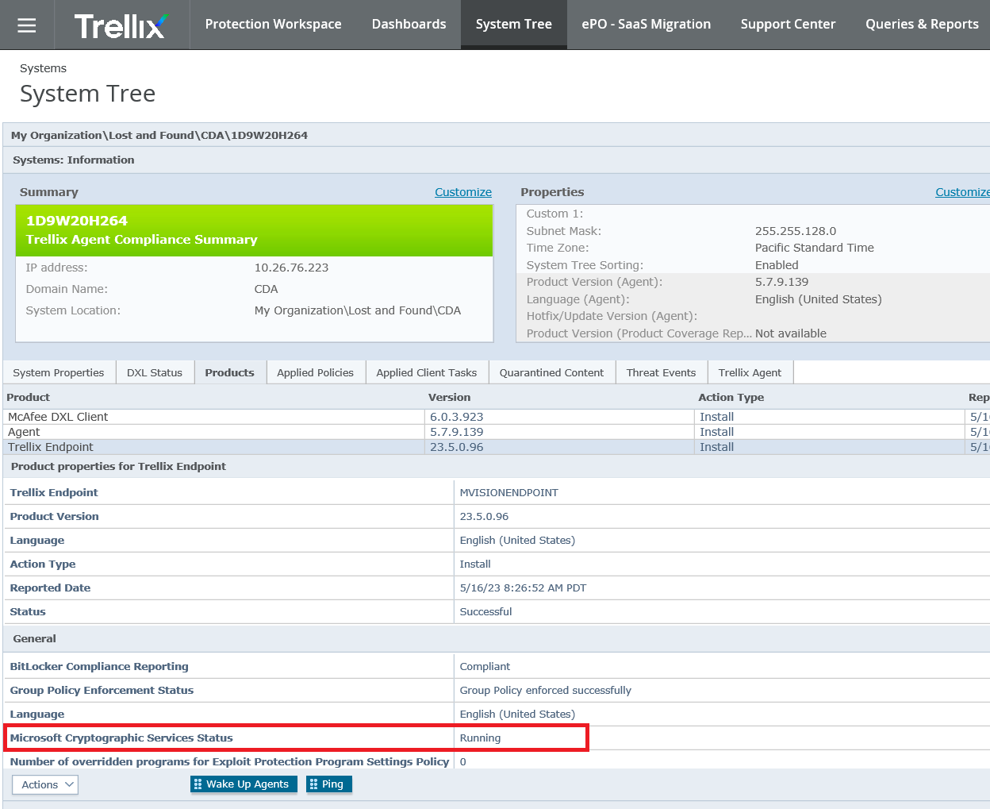Open Applied Policies tab
Viewport: 990px width, 809px height.
pyautogui.click(x=315, y=372)
